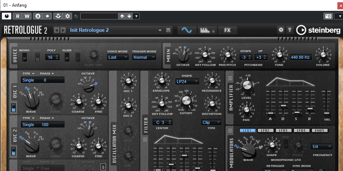Toggle the Mono voice switch
Viewport: 343px width, 171px height.
pyautogui.click(x=24, y=57)
